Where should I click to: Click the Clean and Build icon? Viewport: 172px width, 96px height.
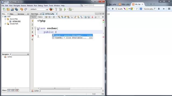[x=60, y=9]
